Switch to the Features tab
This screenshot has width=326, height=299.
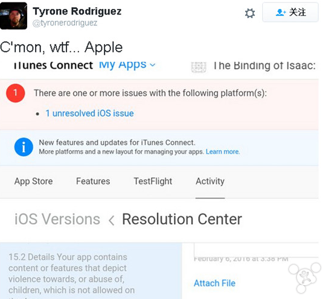(x=93, y=181)
